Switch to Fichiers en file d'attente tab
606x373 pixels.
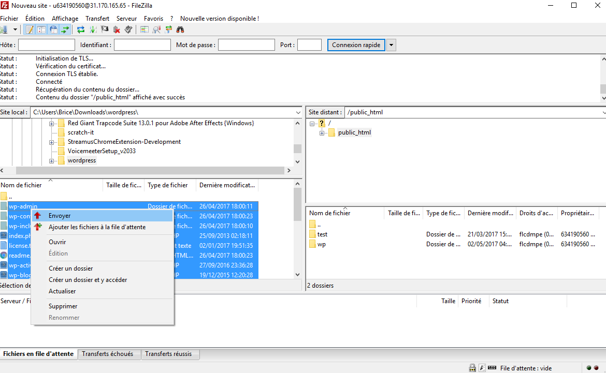(x=39, y=354)
